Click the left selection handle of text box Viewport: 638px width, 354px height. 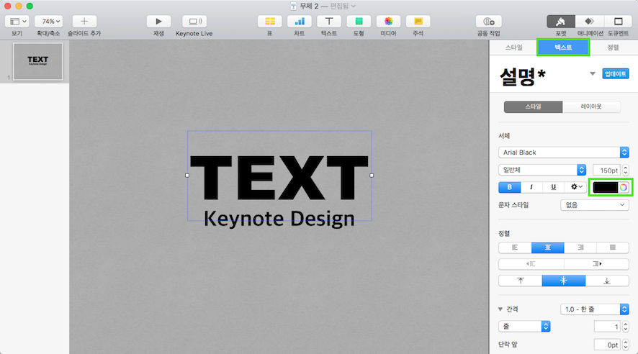pyautogui.click(x=187, y=176)
